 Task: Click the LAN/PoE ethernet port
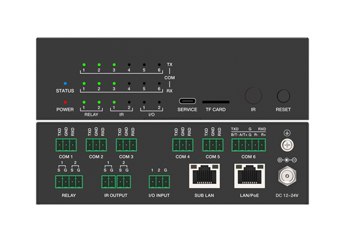coord(249,176)
